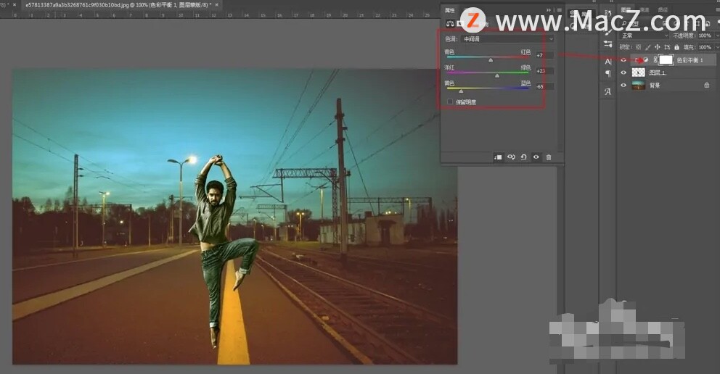
Task: Switch to the 图层 Layers tab
Action: point(626,9)
